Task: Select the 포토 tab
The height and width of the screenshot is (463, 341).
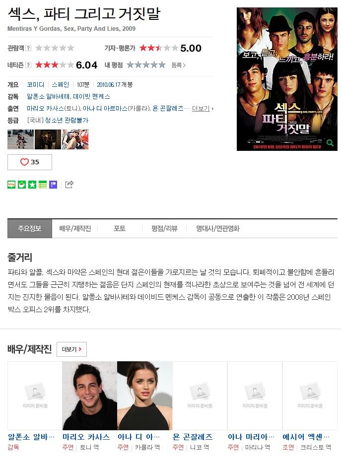Action: [x=120, y=229]
